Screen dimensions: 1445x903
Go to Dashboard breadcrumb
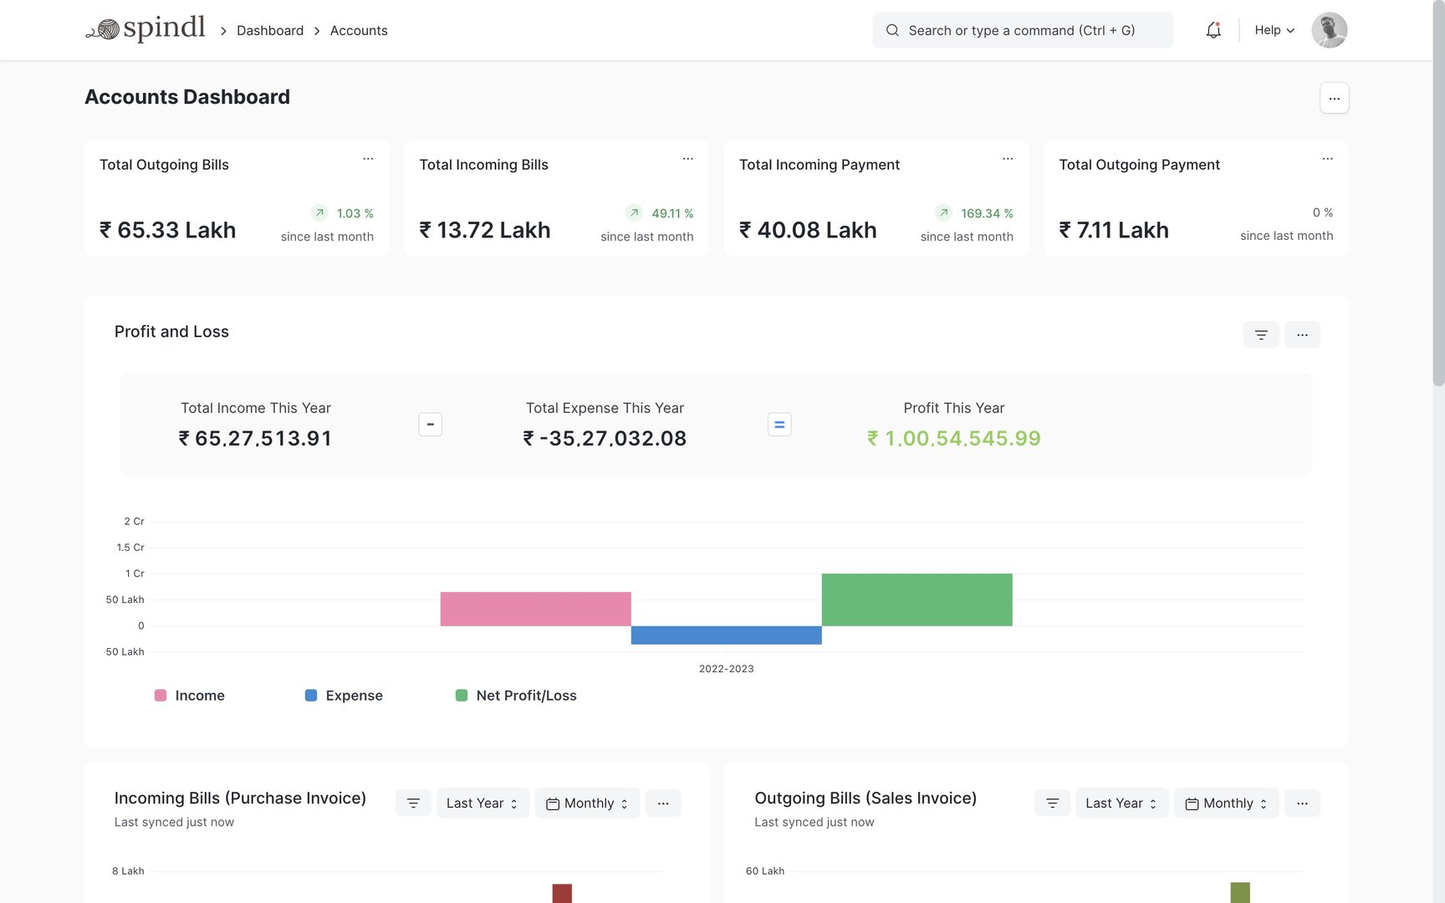270,30
